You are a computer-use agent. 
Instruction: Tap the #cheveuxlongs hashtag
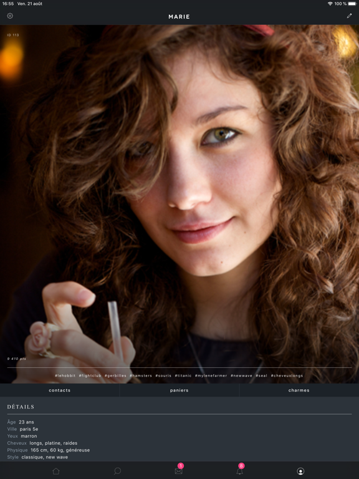pos(287,375)
